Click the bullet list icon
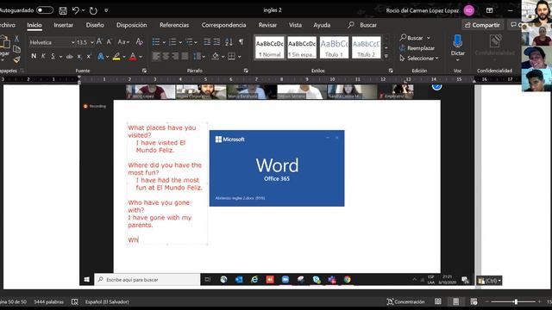 156,42
